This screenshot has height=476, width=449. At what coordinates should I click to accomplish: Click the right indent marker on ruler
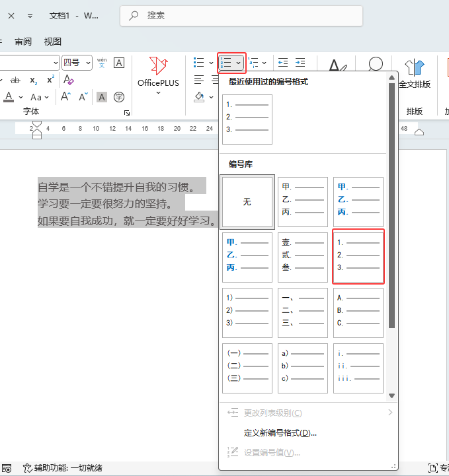point(419,132)
